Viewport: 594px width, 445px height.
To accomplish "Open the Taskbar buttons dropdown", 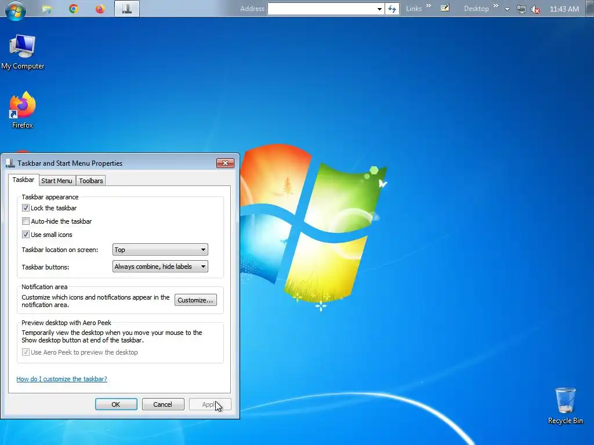I will tap(160, 267).
